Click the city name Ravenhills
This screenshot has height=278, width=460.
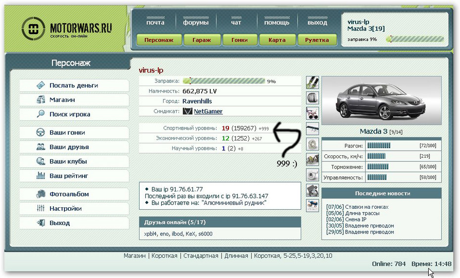(x=197, y=101)
